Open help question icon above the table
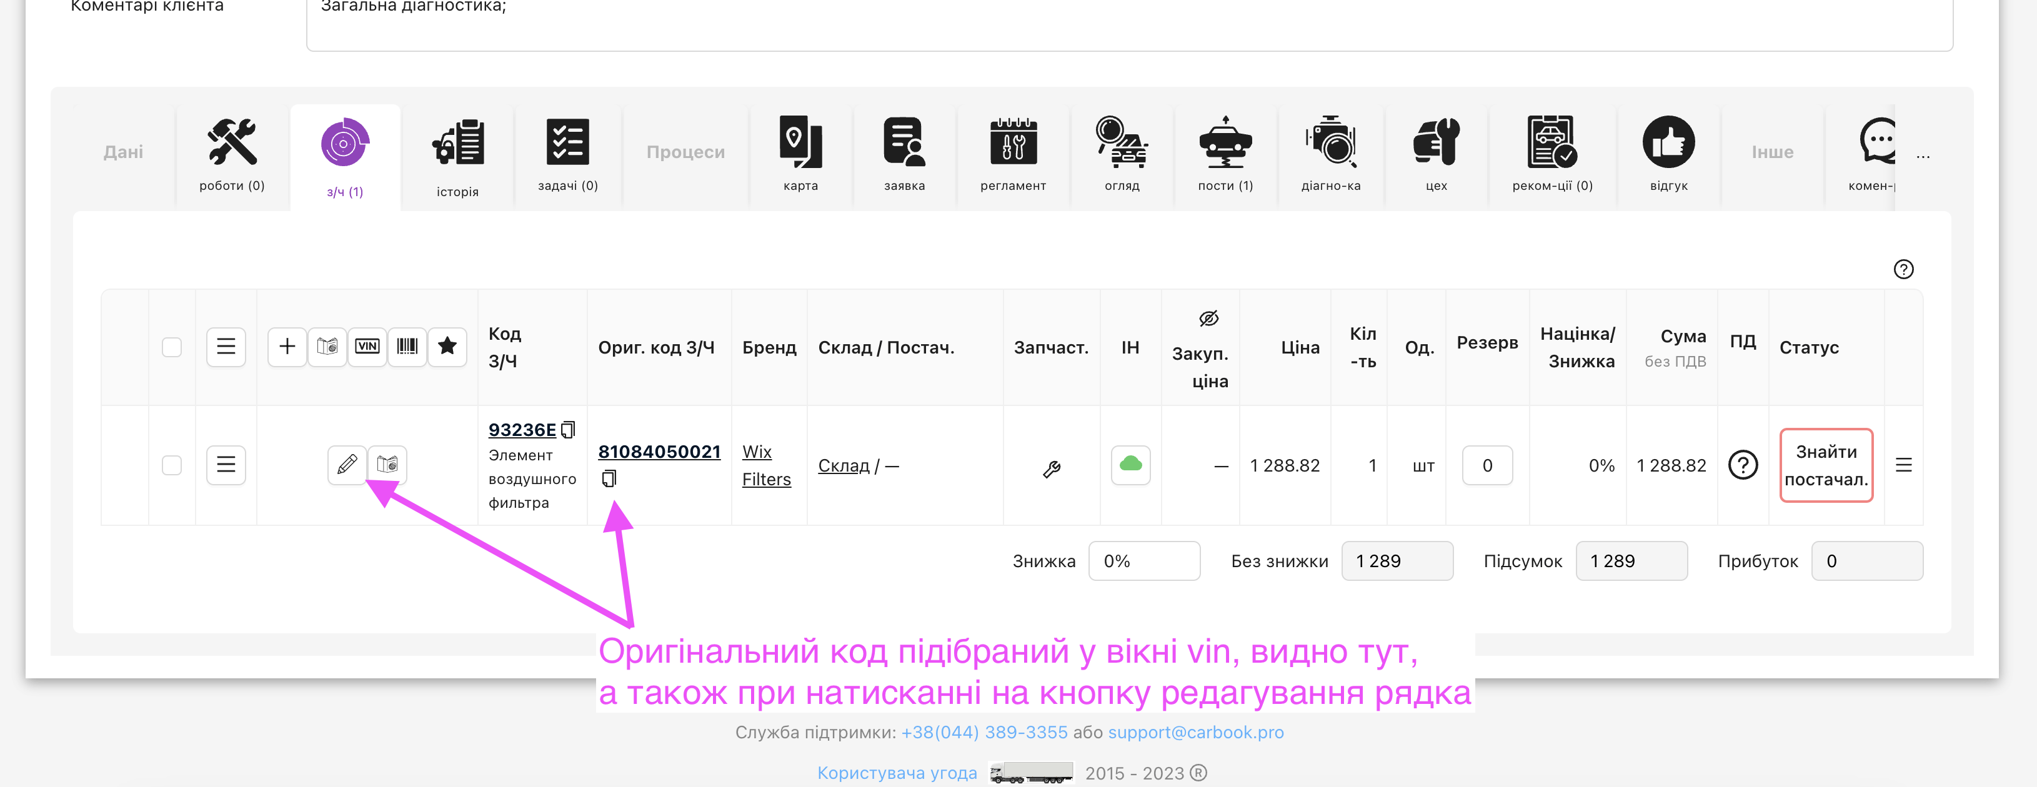The image size is (2037, 787). [x=1903, y=269]
